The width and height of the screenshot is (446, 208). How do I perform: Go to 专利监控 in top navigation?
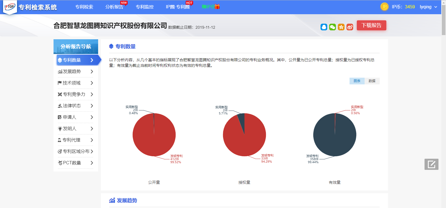click(x=144, y=7)
